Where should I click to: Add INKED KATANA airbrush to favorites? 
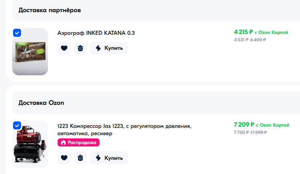click(64, 48)
